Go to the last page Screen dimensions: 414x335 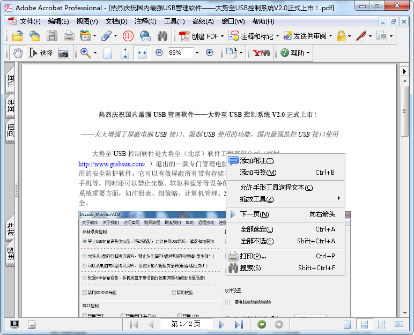point(239,324)
